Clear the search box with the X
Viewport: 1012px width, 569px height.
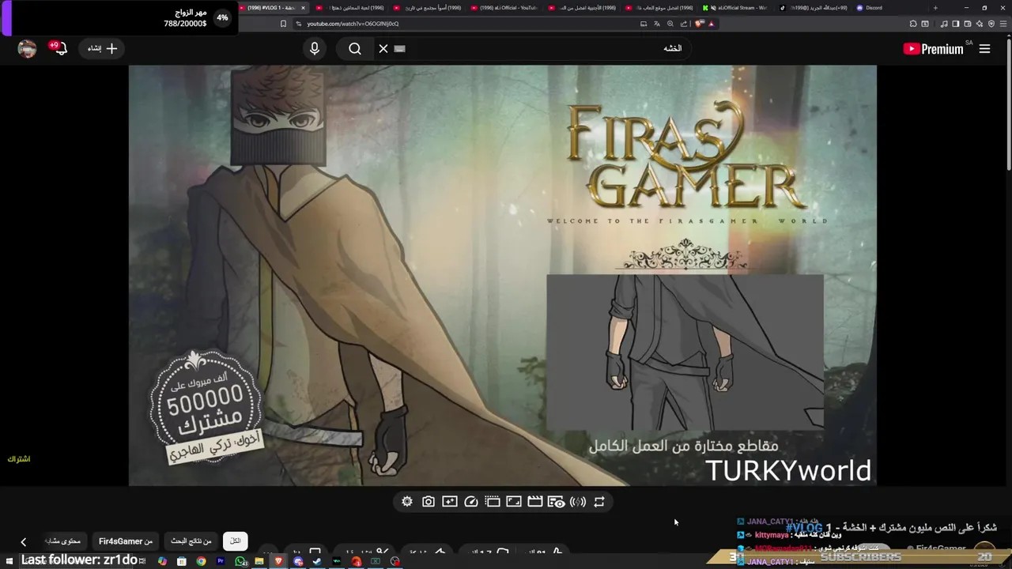tap(383, 49)
